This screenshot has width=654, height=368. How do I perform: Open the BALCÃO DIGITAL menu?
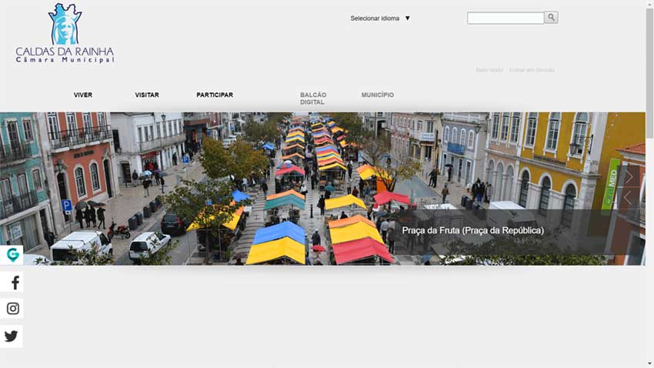tap(313, 99)
